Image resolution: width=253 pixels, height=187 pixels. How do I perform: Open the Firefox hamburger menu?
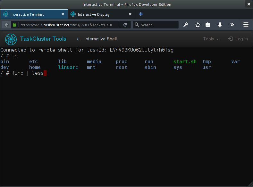click(x=246, y=25)
